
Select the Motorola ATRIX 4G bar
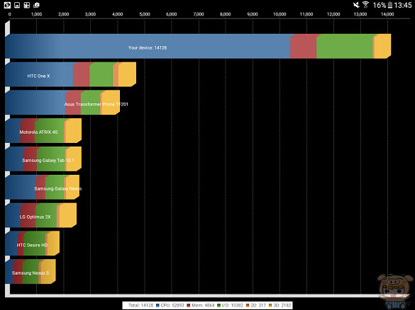coord(43,131)
